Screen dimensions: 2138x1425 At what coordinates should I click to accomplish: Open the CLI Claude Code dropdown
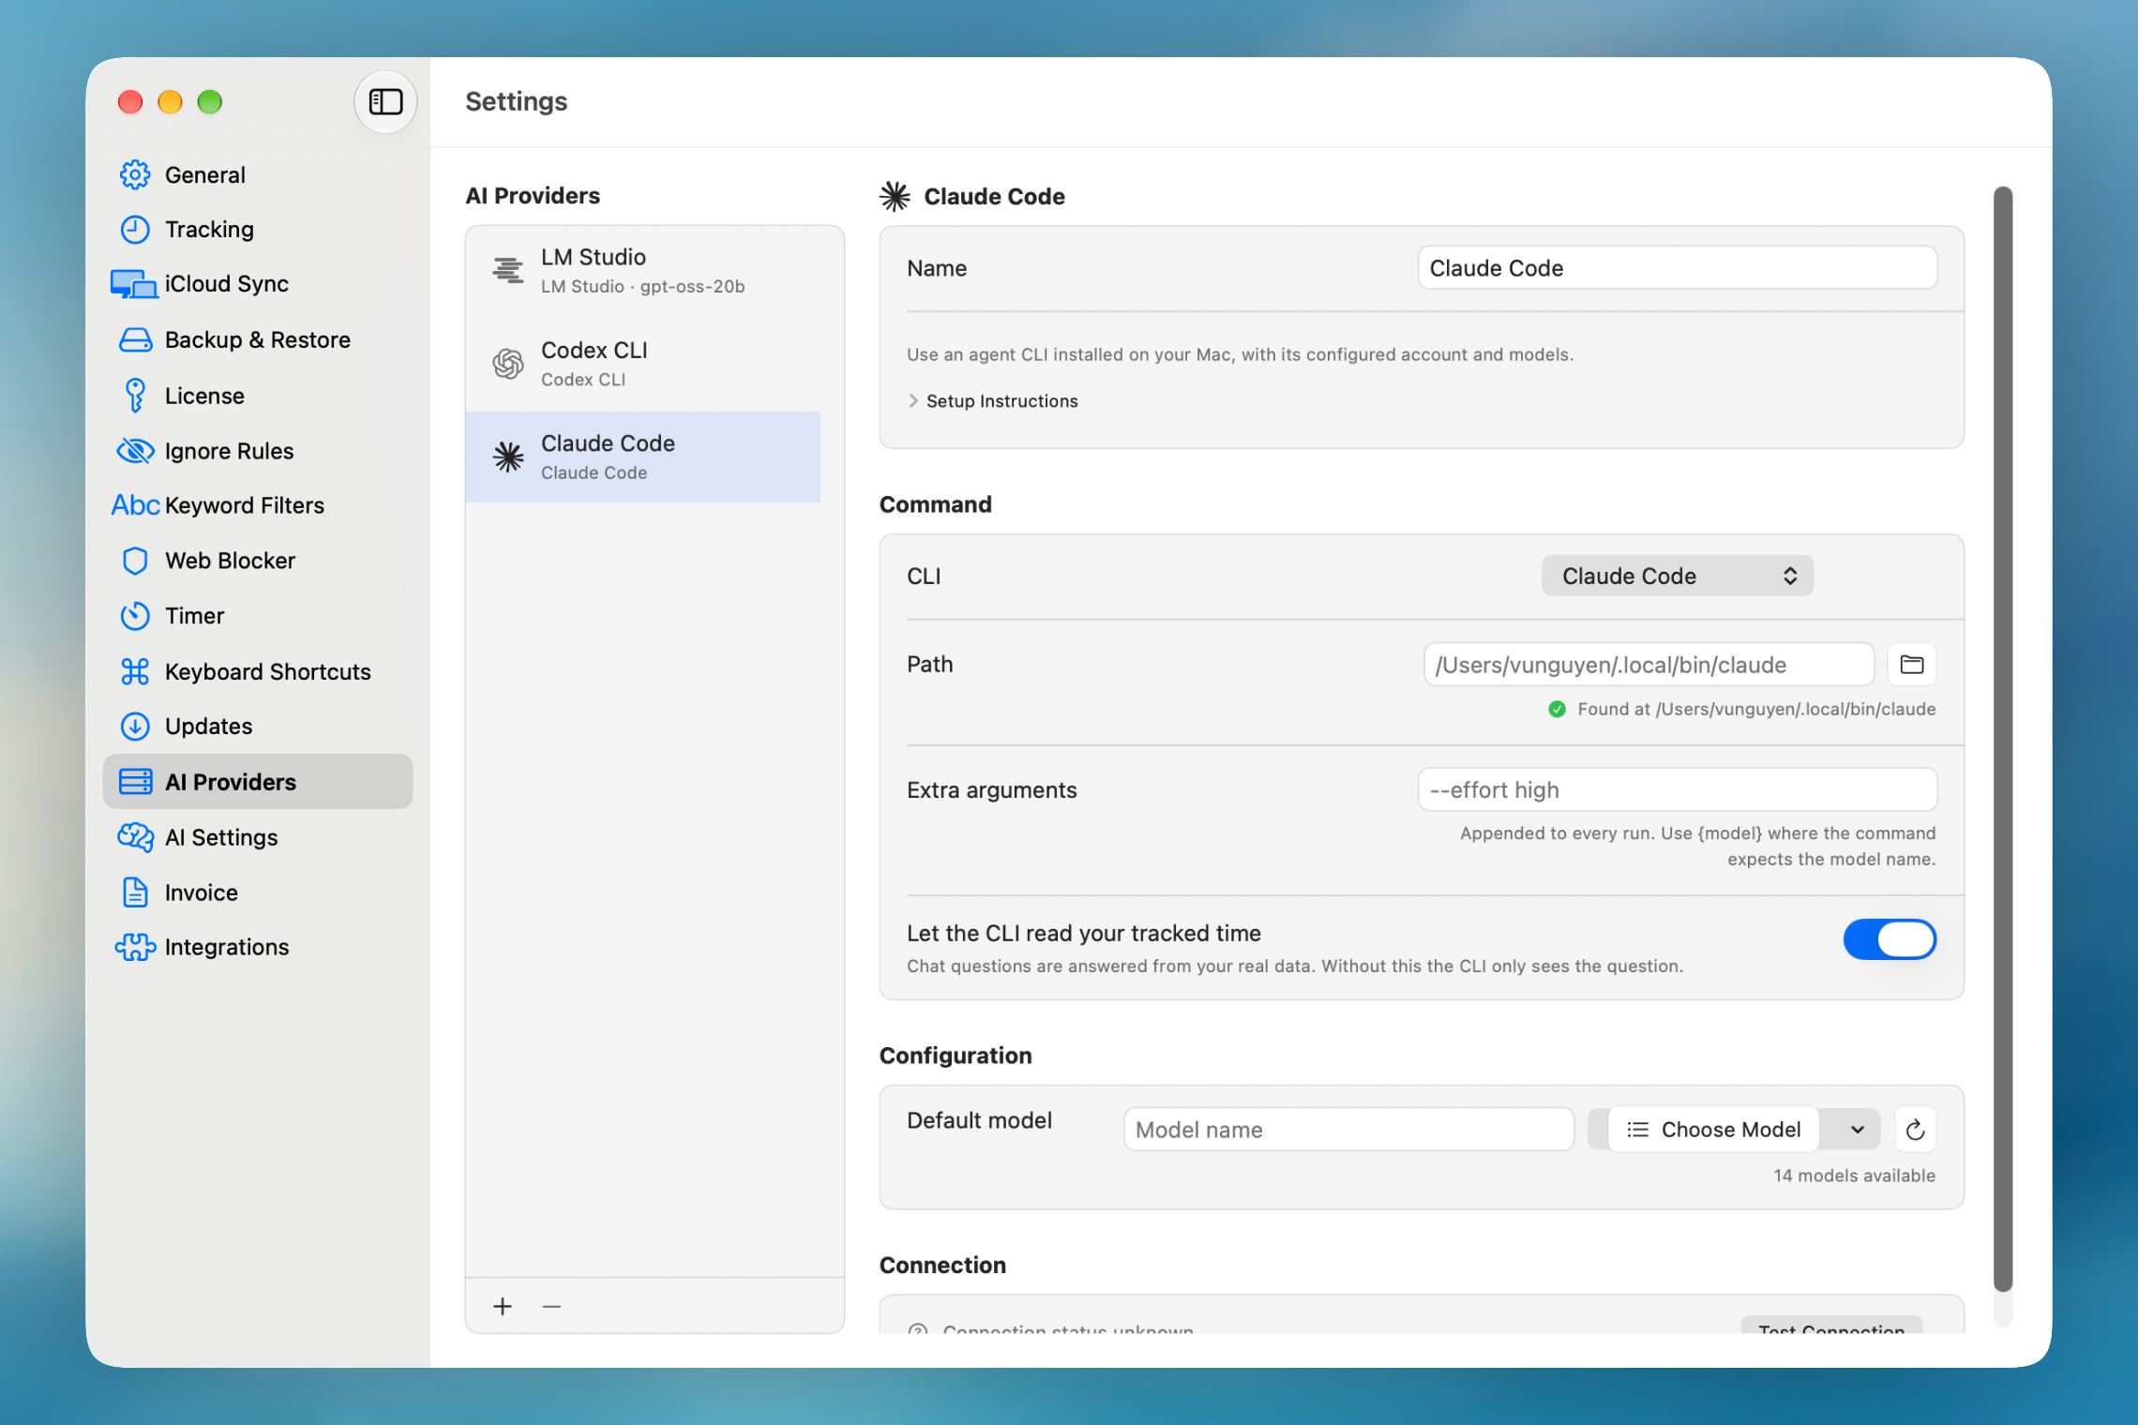click(1677, 576)
